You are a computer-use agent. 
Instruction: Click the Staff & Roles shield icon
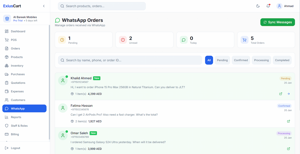[x=7, y=126]
